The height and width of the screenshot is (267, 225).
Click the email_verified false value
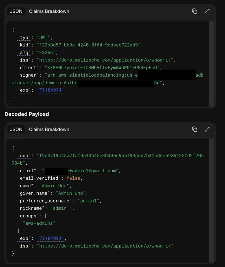(x=73, y=178)
